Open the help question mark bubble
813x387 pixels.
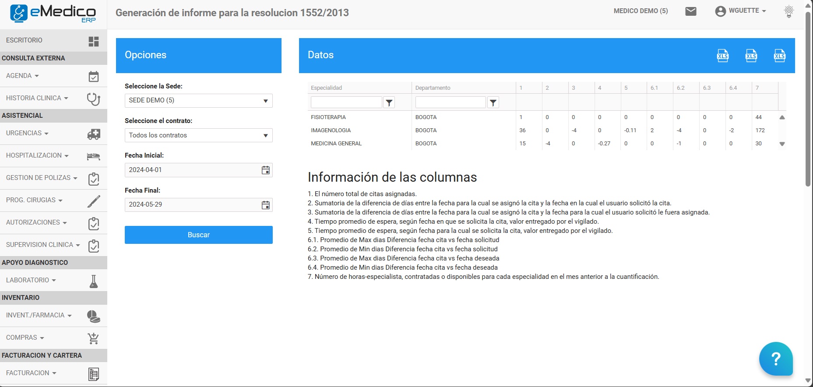[x=776, y=359]
